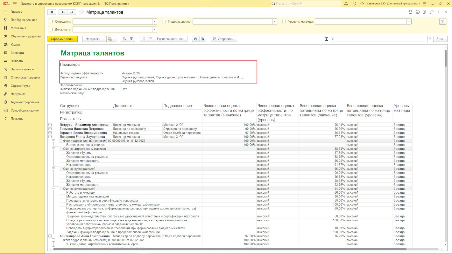Check the Уровень матрицы filter checkbox
Image resolution: width=452 pixels, height=254 pixels.
(284, 22)
